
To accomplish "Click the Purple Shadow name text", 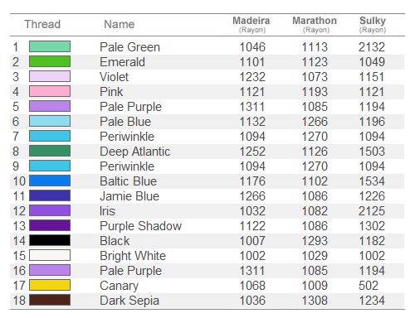I will [140, 226].
